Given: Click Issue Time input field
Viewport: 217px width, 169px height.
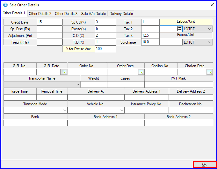Looking at the screenshot, I should pos(20,97).
